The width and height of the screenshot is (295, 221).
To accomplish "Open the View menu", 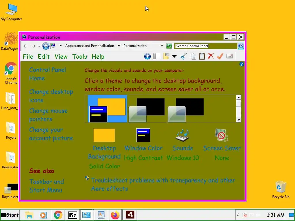I will (x=61, y=56).
